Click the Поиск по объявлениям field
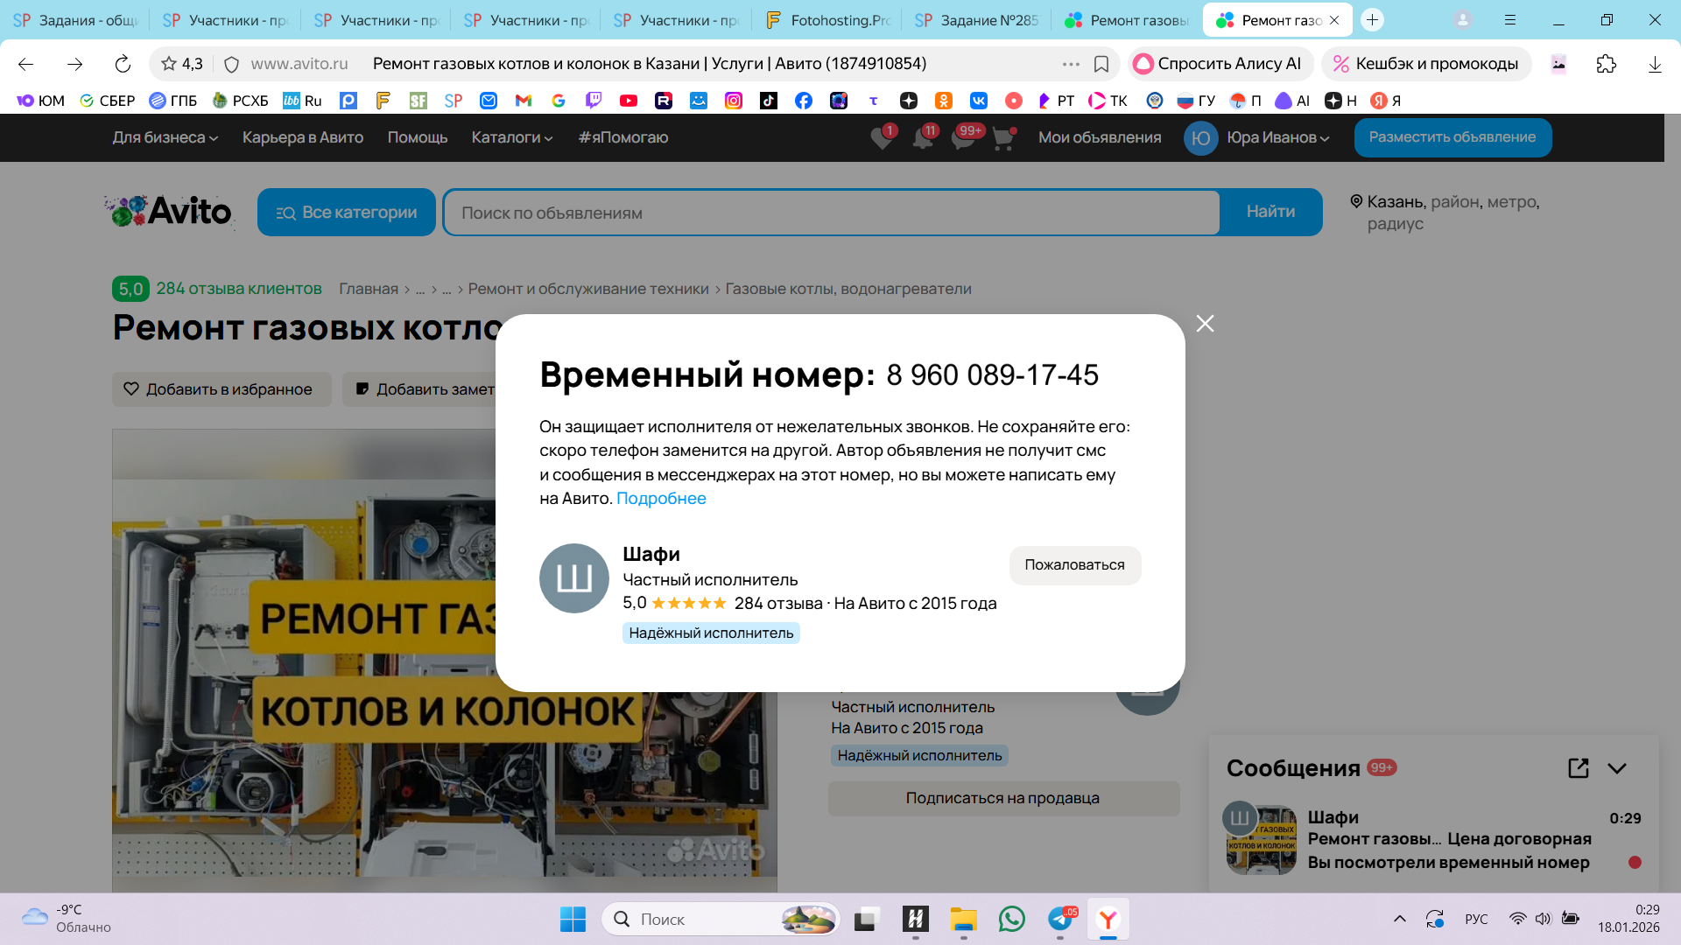The height and width of the screenshot is (945, 1681). tap(830, 213)
